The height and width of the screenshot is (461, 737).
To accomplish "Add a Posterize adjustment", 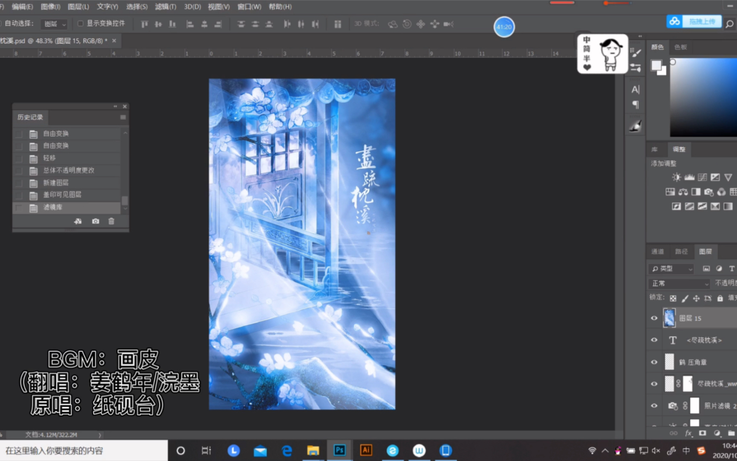I will point(689,206).
